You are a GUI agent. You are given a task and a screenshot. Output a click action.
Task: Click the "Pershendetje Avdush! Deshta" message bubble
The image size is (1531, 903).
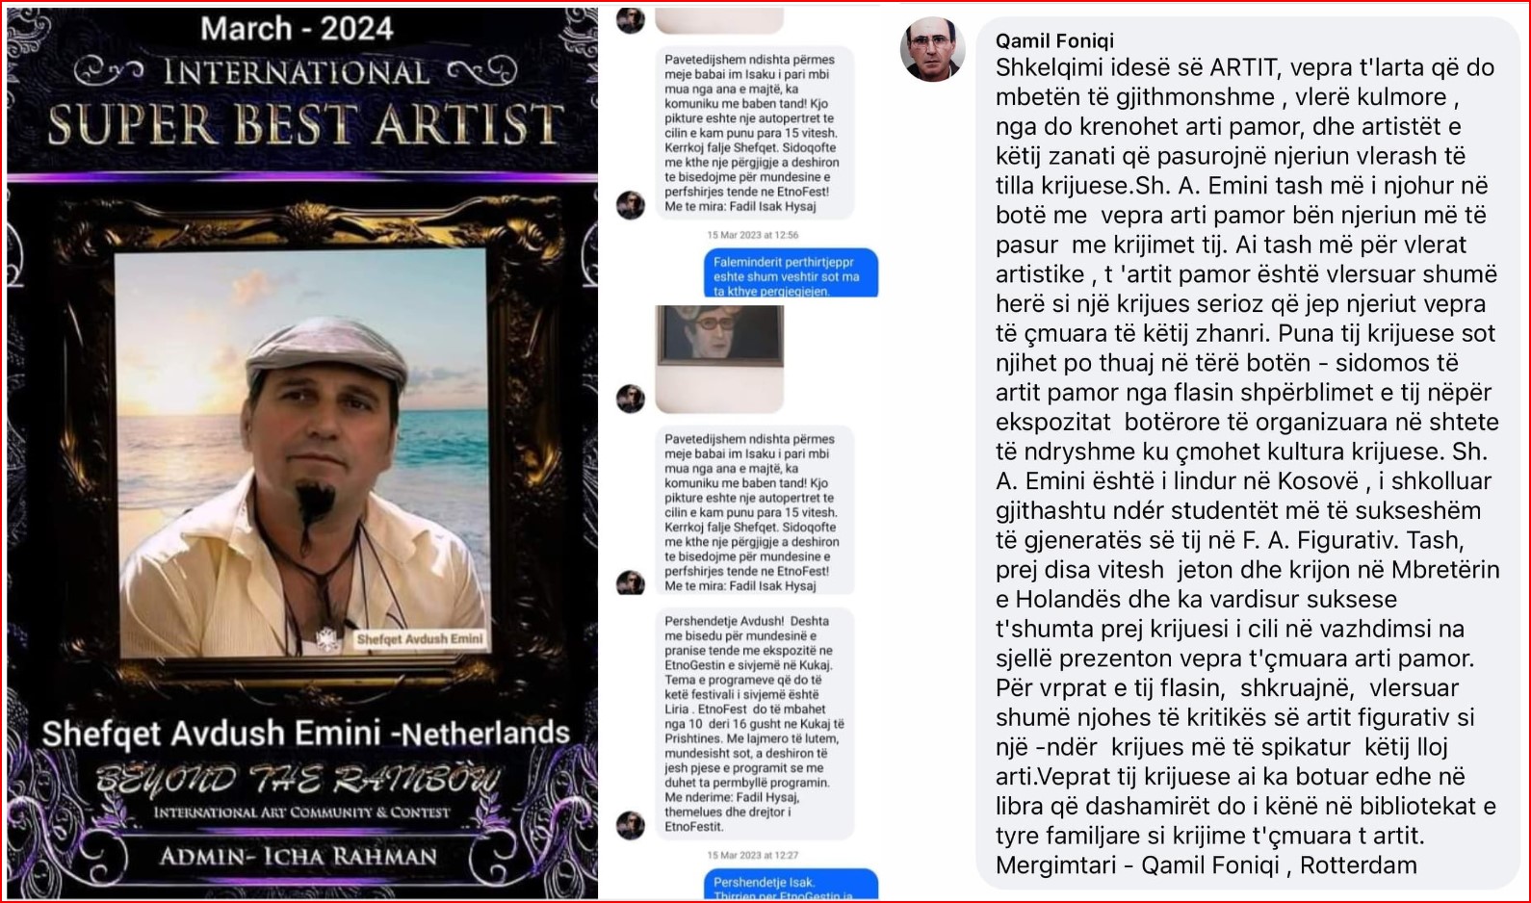[754, 723]
